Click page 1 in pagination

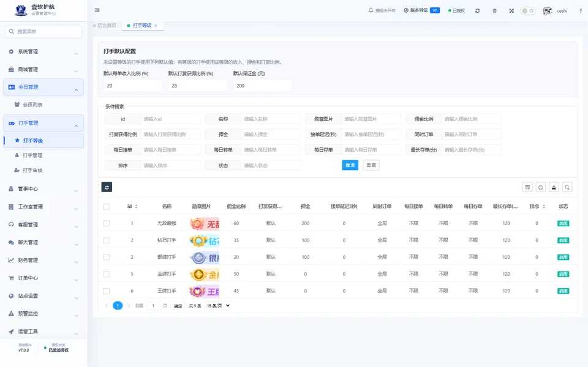click(118, 306)
